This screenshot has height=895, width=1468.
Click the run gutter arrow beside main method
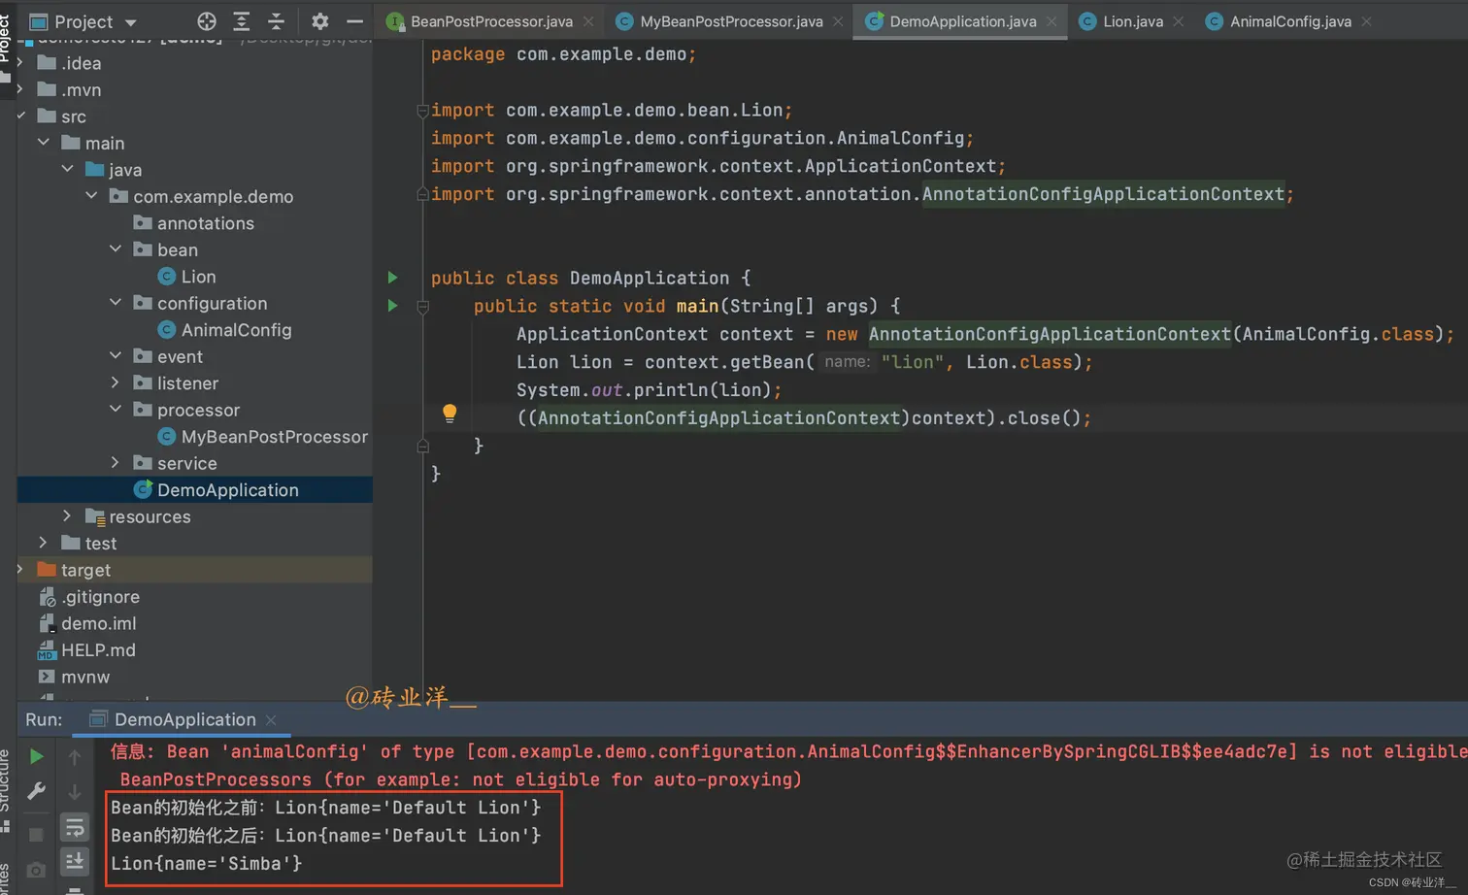click(x=392, y=306)
